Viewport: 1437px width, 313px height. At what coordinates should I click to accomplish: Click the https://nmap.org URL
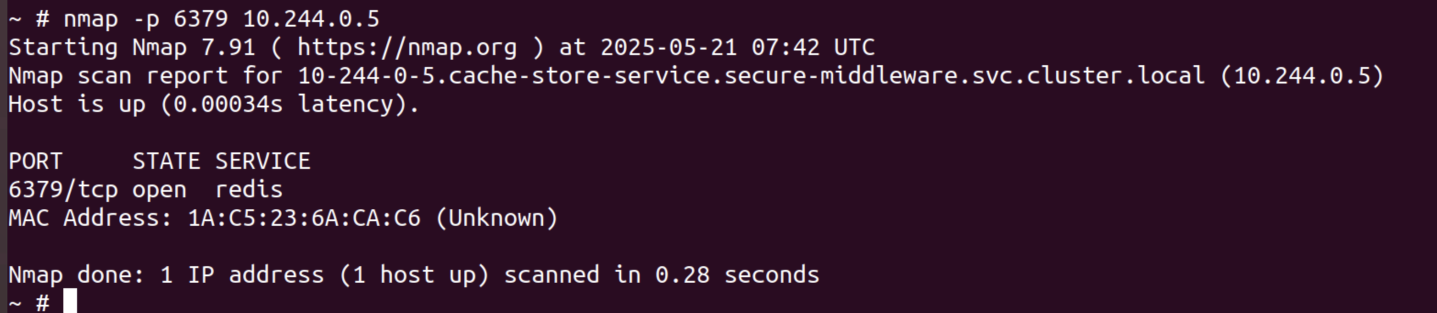point(407,47)
